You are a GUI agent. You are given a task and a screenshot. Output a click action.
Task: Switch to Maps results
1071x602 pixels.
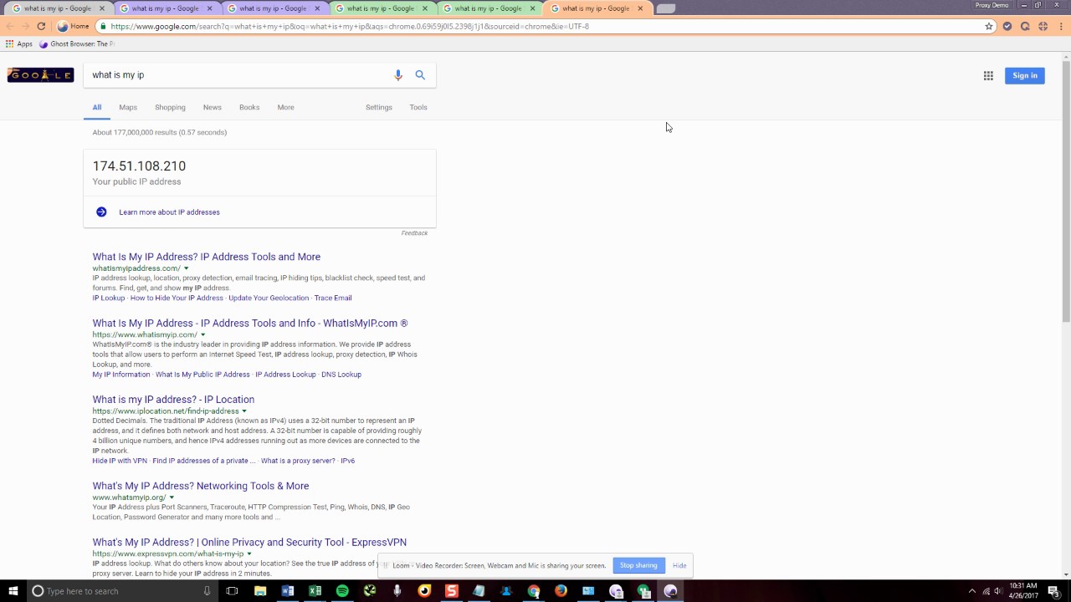128,107
